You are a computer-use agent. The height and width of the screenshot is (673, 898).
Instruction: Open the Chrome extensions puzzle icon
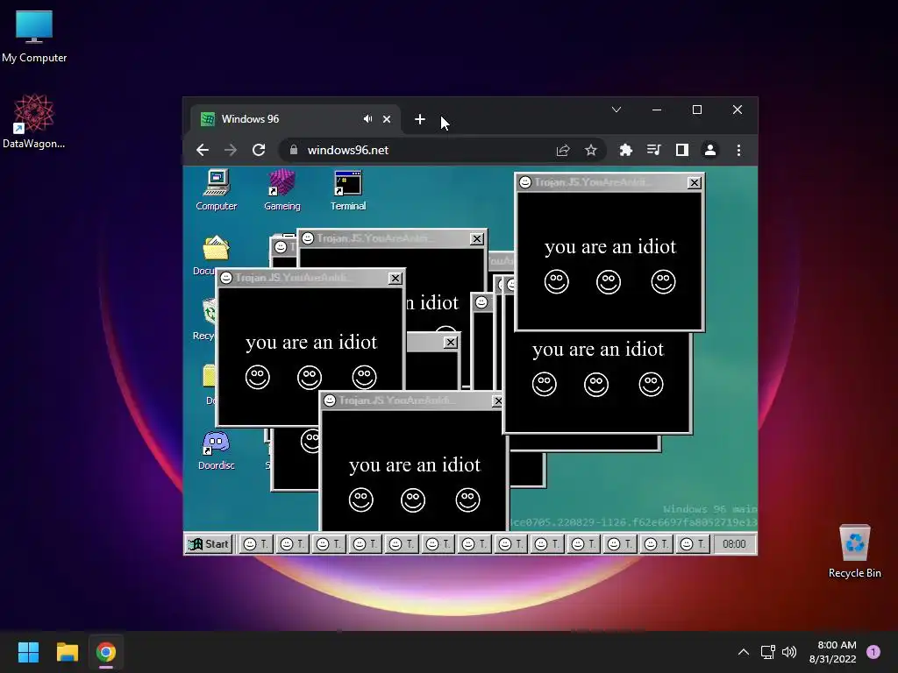point(626,150)
